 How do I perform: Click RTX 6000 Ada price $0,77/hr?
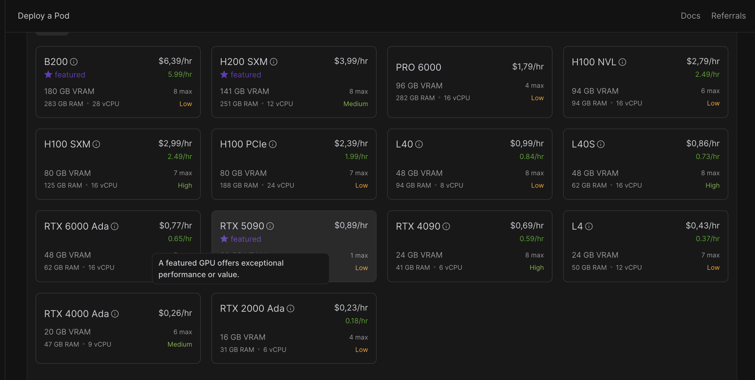click(x=176, y=226)
